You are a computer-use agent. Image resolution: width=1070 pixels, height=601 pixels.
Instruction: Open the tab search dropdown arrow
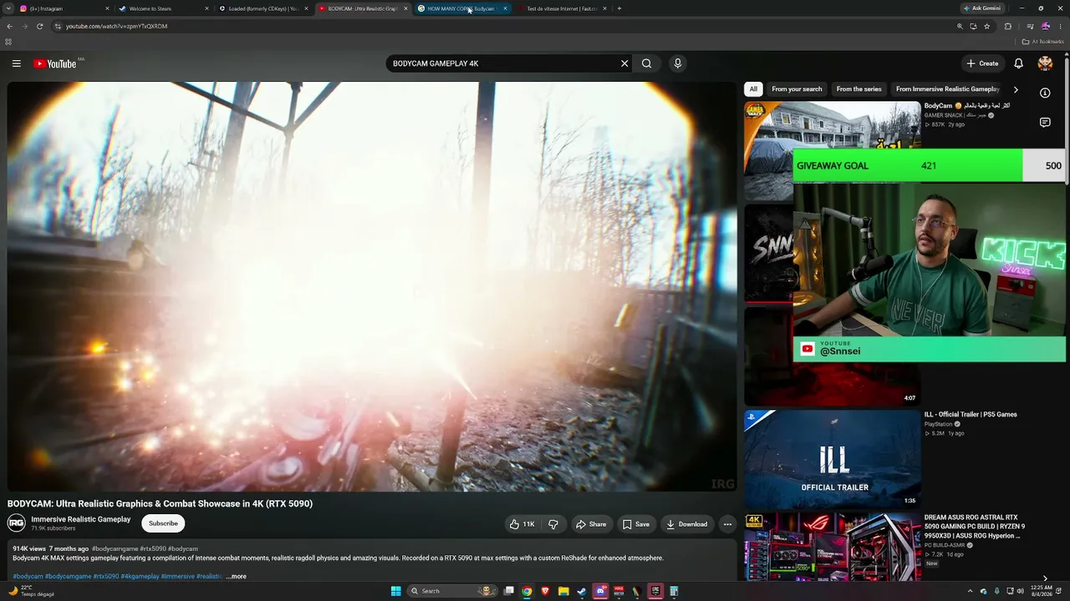[x=8, y=8]
